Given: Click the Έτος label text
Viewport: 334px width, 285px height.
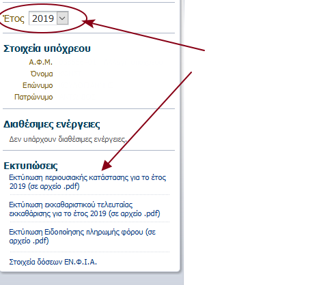Looking at the screenshot, I should click(x=14, y=18).
